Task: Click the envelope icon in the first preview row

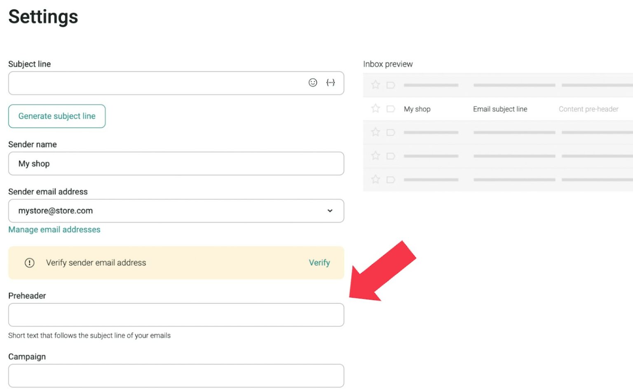Action: [391, 85]
